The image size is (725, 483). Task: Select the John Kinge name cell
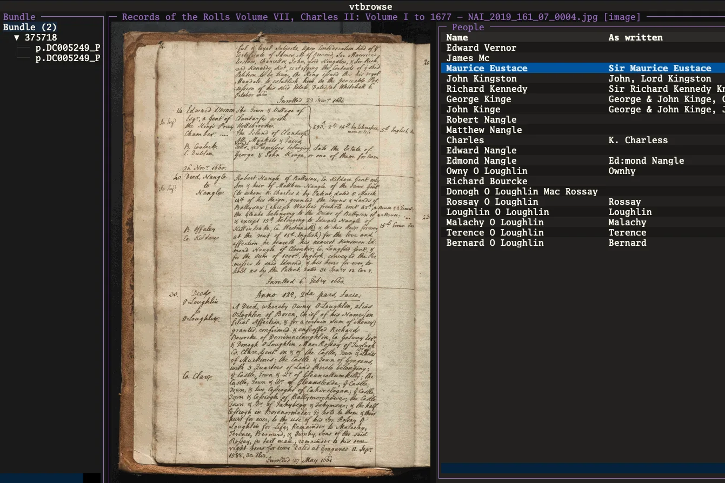click(473, 109)
